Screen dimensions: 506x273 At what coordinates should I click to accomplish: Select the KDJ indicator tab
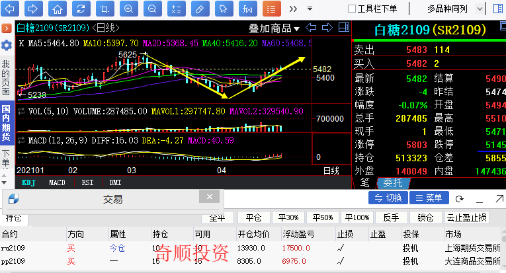pos(28,182)
